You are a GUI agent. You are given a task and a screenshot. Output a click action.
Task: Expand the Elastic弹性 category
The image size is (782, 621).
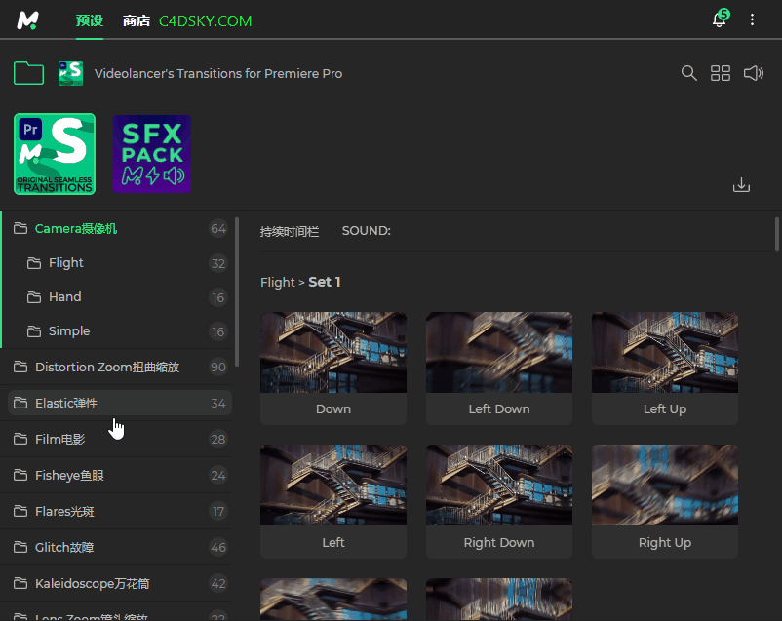[120, 403]
